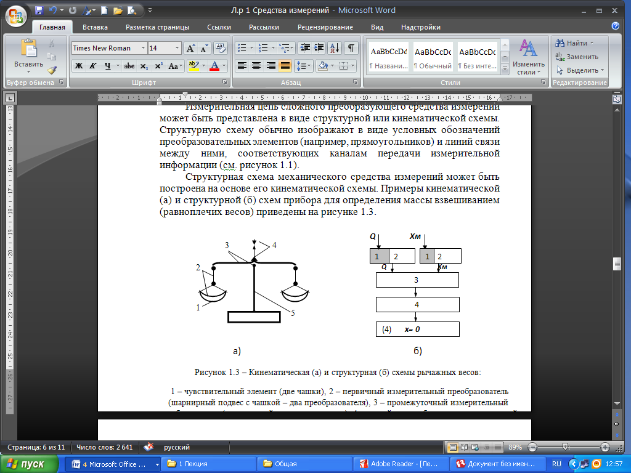631x473 pixels.
Task: Open the font name Times New Roman dropdown
Action: click(x=143, y=48)
